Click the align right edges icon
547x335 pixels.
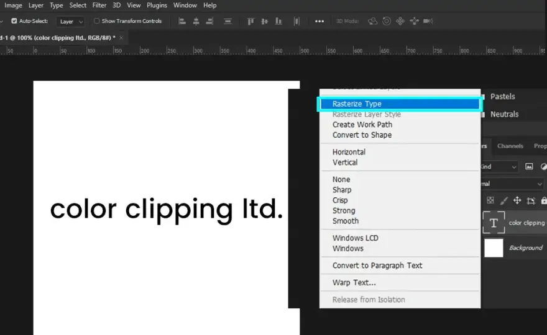point(209,21)
